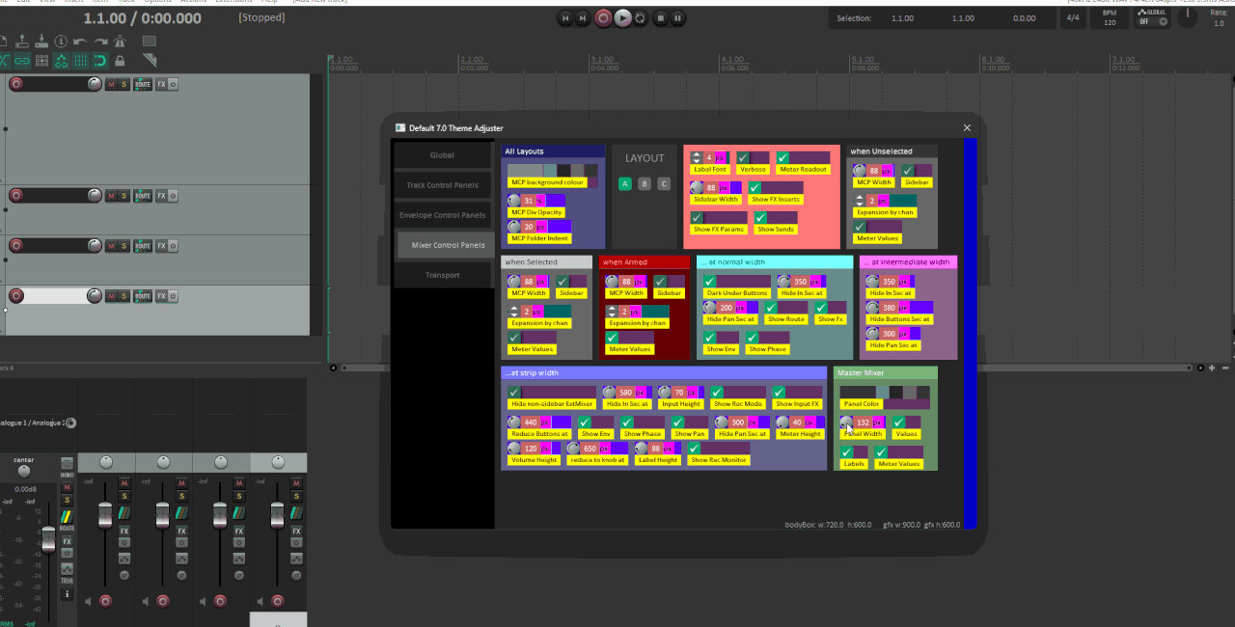Click the undo arrow in main toolbar
Viewport: 1235px width, 627px height.
point(80,41)
